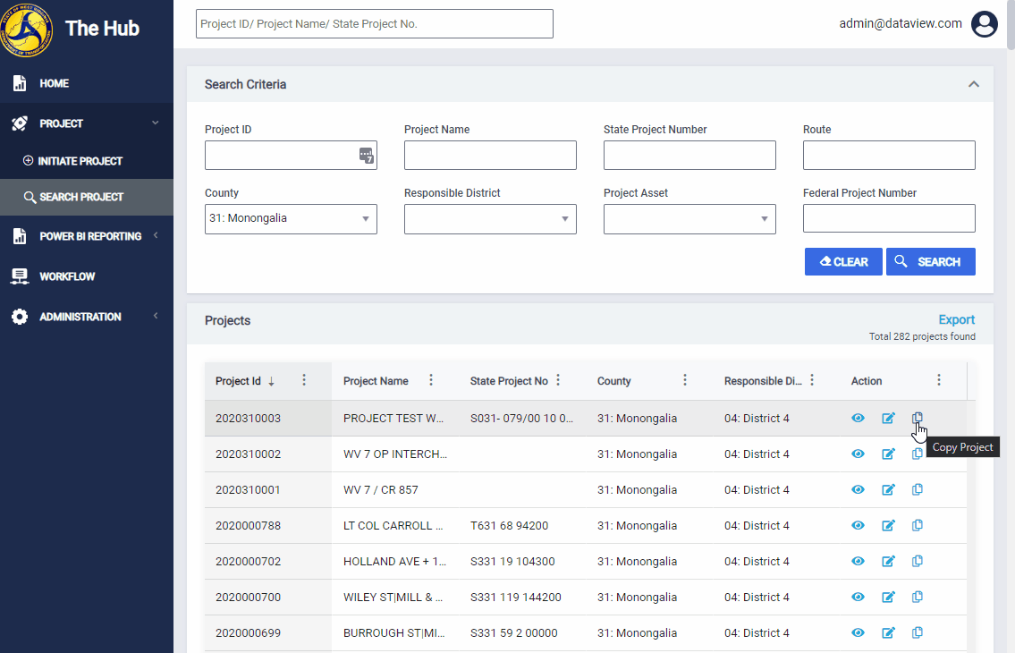Open the County dropdown
This screenshot has width=1015, height=653.
click(x=291, y=219)
